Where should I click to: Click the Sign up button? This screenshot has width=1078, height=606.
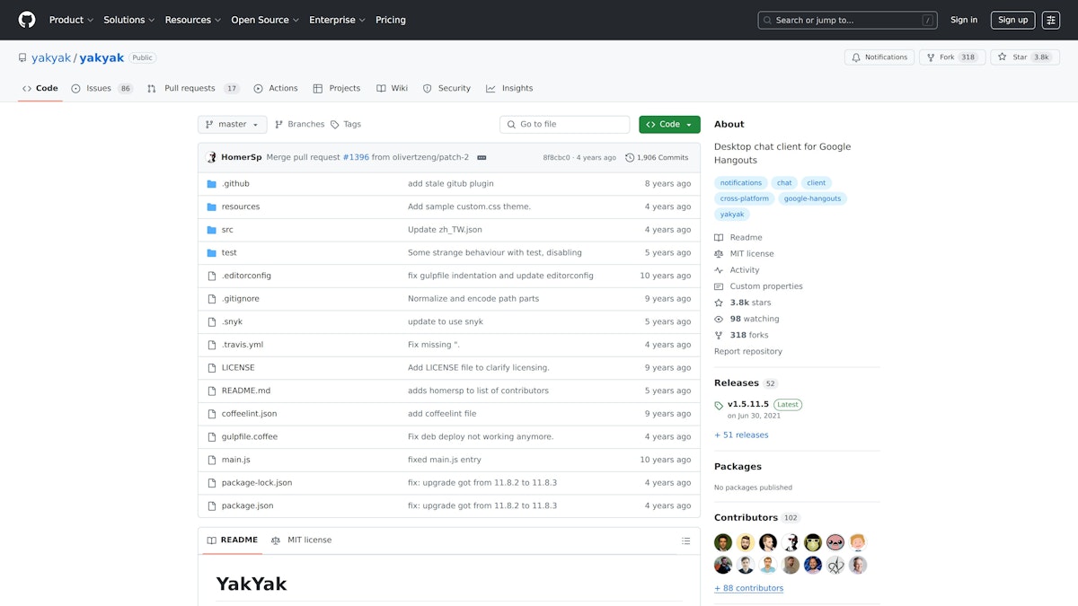[x=1012, y=19]
